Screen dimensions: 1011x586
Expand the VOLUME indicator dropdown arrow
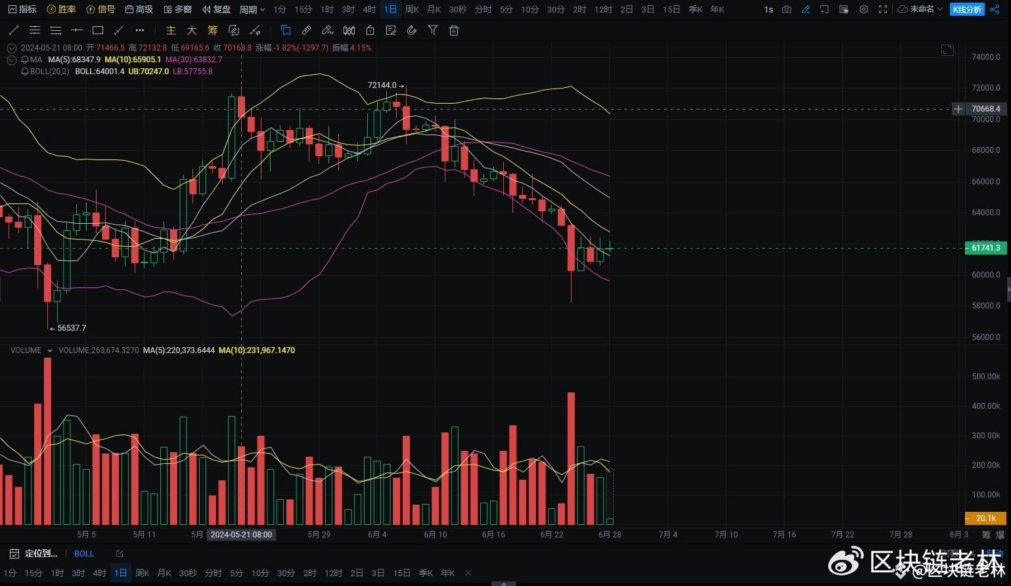49,350
